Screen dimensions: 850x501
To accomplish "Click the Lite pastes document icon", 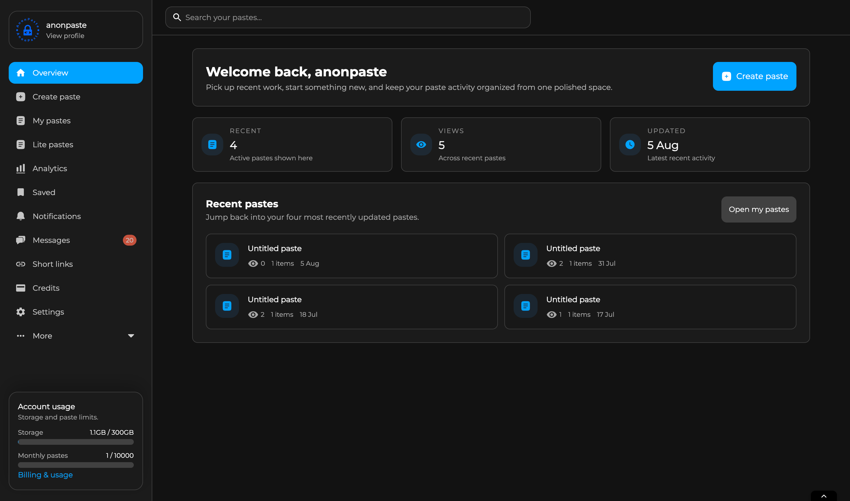I will click(x=21, y=145).
